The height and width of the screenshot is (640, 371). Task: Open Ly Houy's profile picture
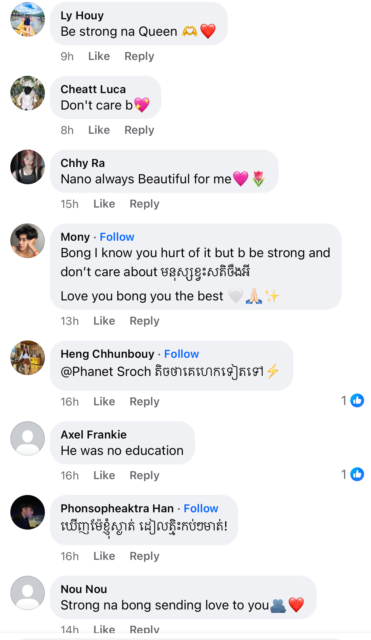click(x=28, y=19)
